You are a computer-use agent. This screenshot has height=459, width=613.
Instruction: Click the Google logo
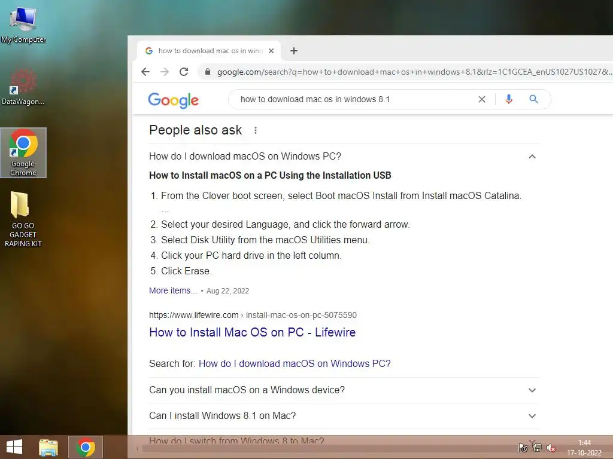coord(173,100)
